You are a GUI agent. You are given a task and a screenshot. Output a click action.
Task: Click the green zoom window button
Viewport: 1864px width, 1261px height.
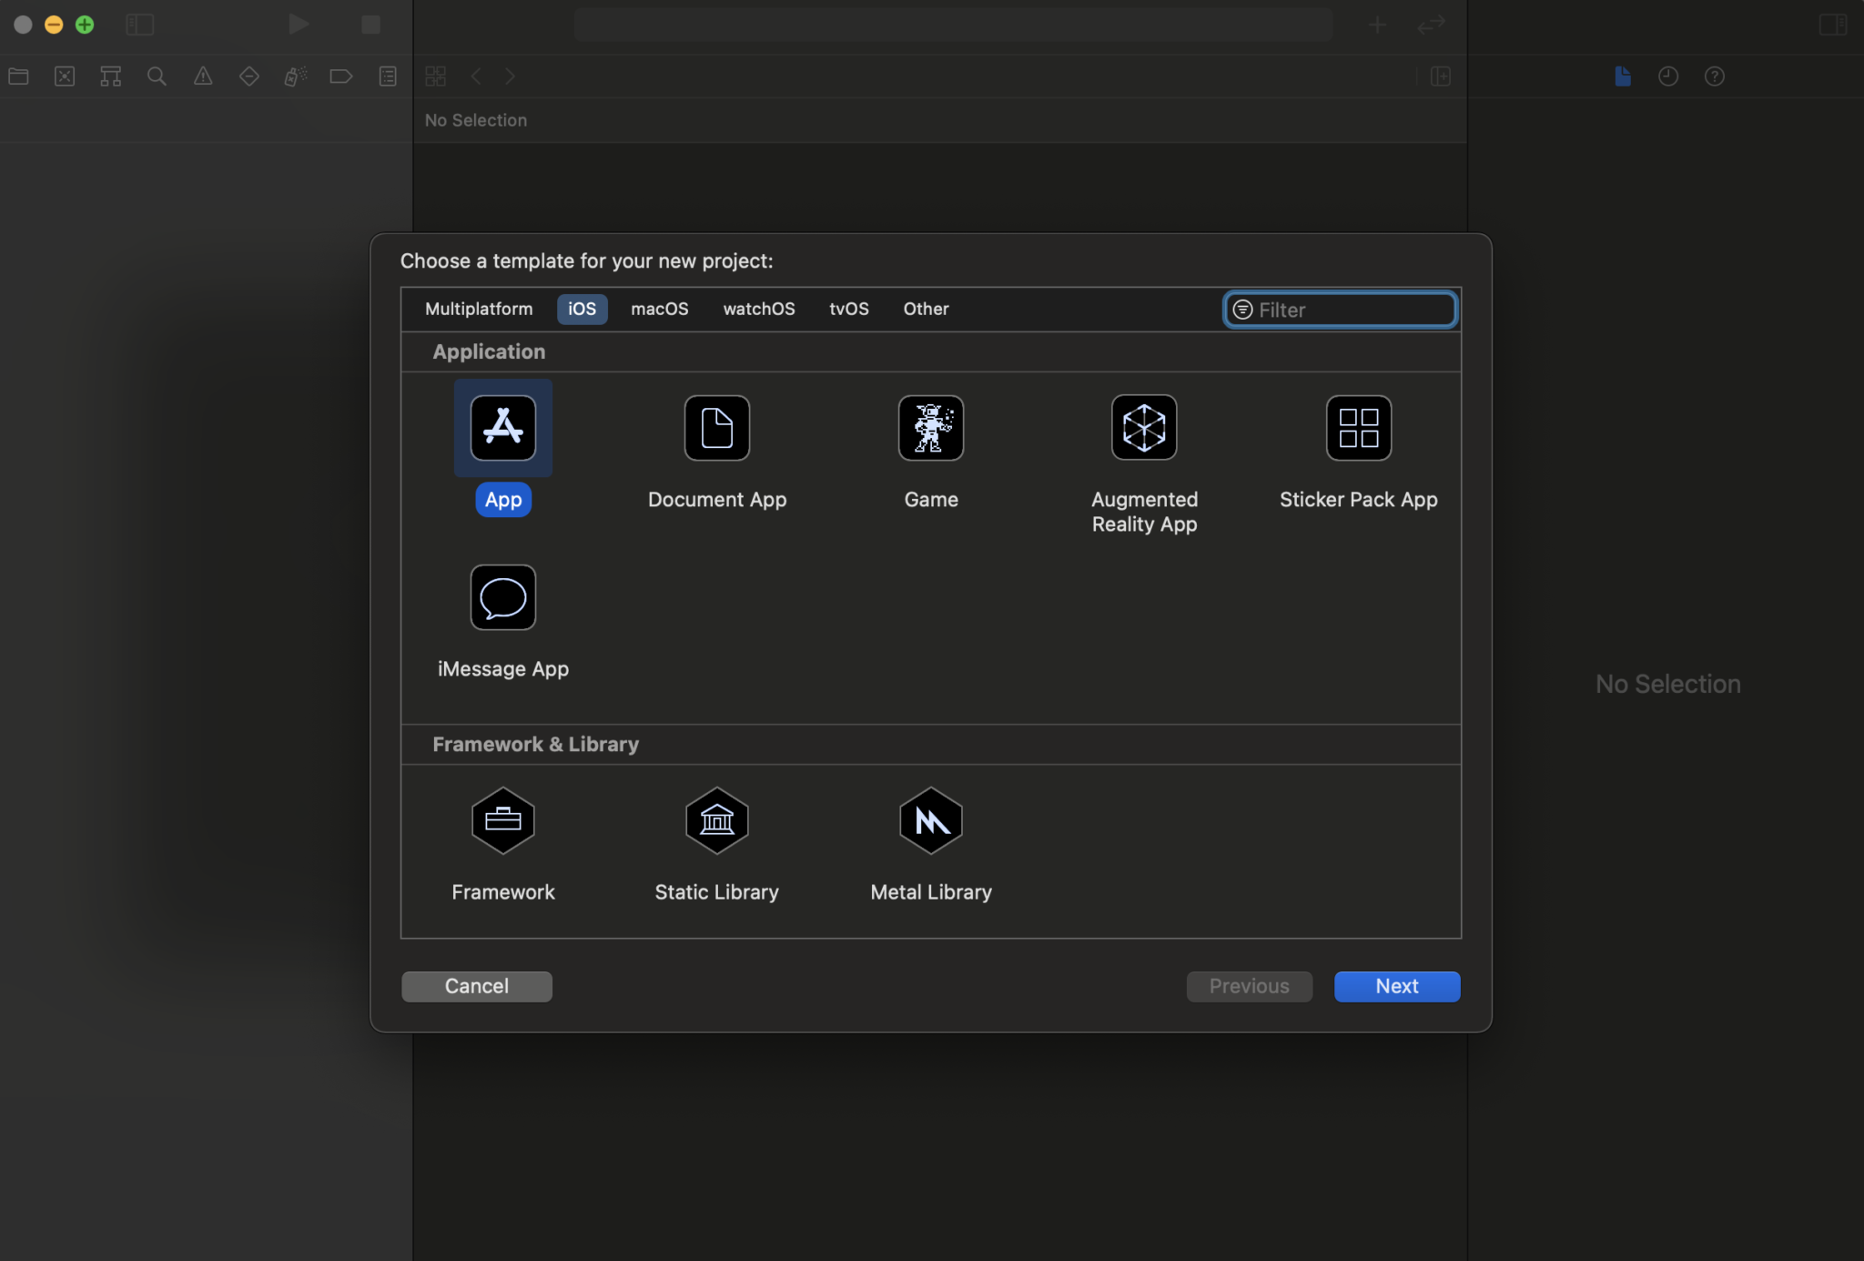point(85,25)
